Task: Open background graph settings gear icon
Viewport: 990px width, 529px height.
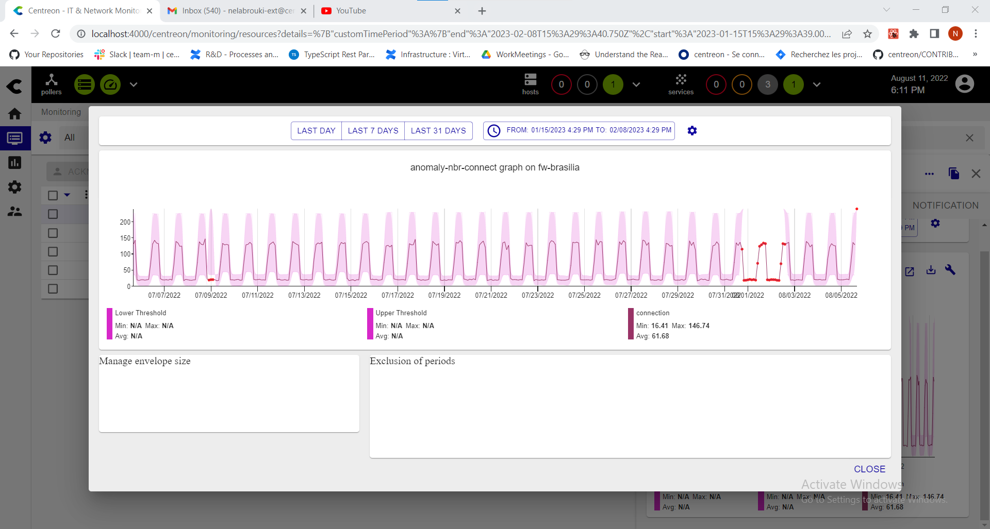Action: (x=935, y=223)
